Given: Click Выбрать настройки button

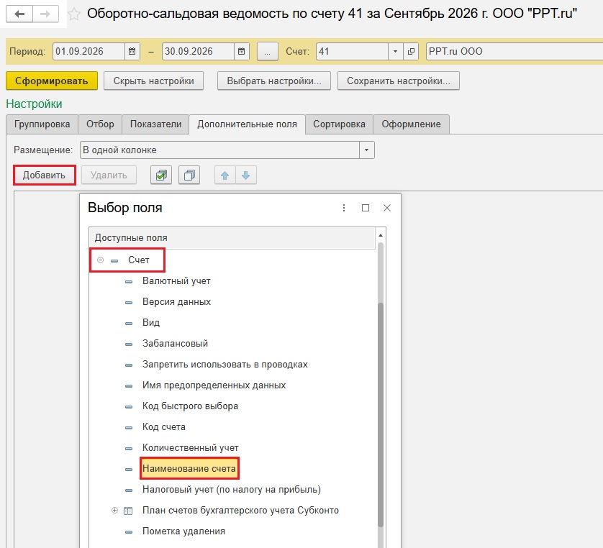Looking at the screenshot, I should (274, 81).
